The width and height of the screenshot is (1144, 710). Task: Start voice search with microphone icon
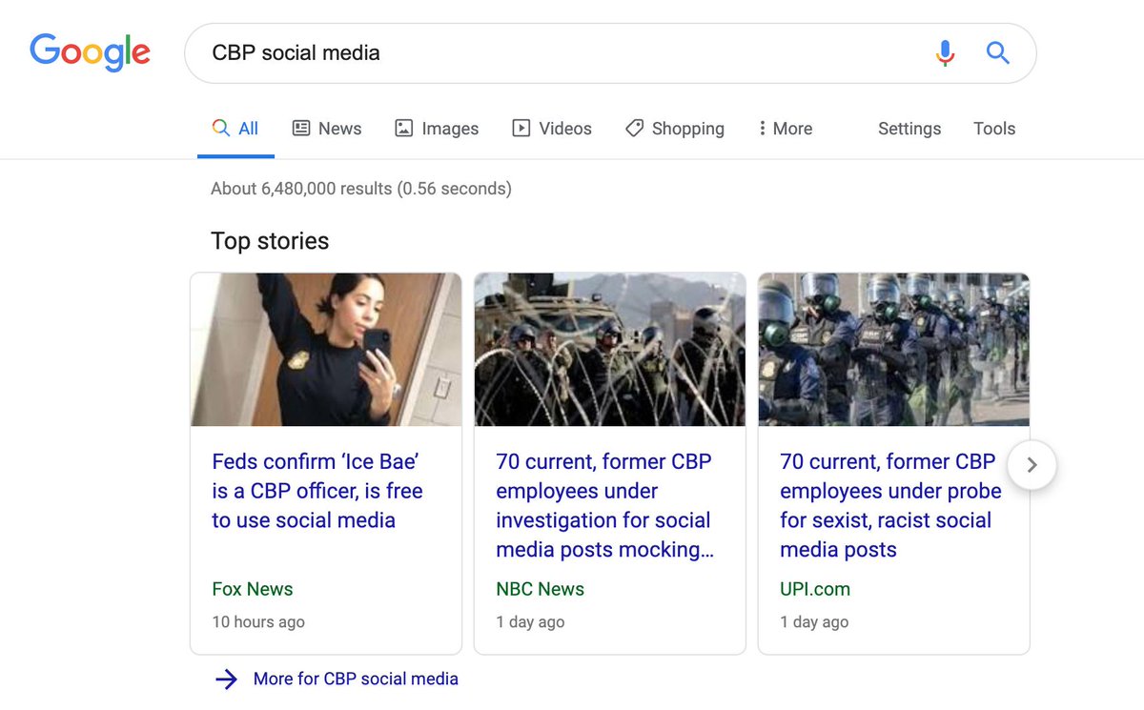click(945, 52)
